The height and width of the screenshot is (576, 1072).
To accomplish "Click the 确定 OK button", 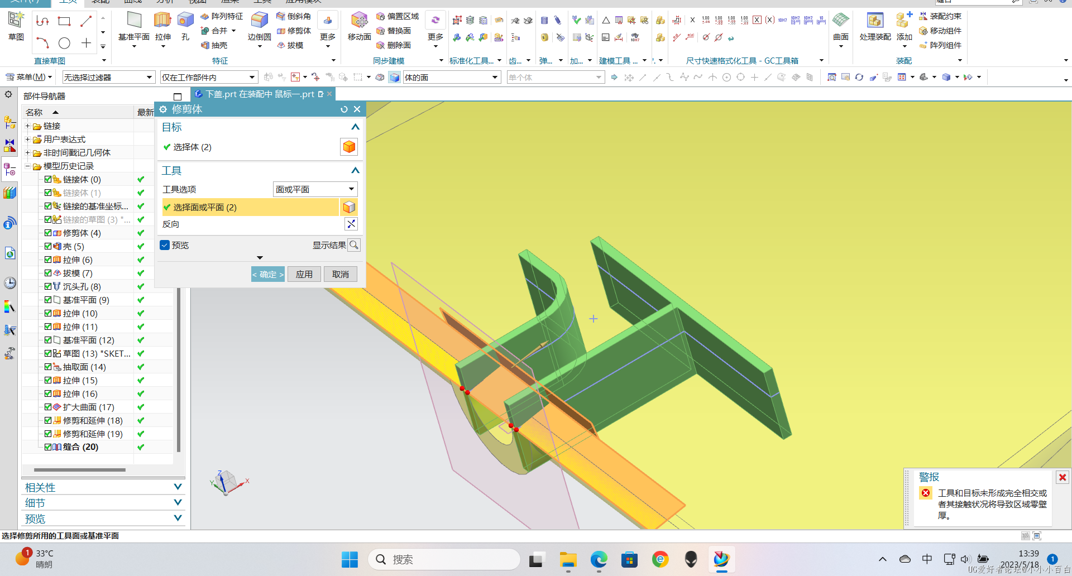I will (x=268, y=274).
